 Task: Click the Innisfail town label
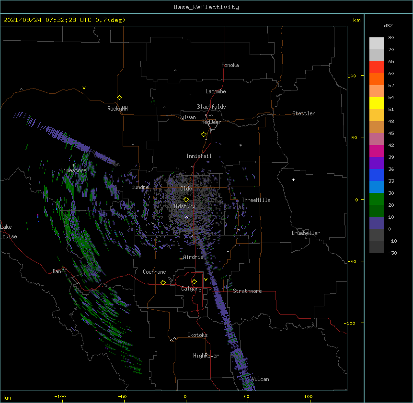(199, 156)
